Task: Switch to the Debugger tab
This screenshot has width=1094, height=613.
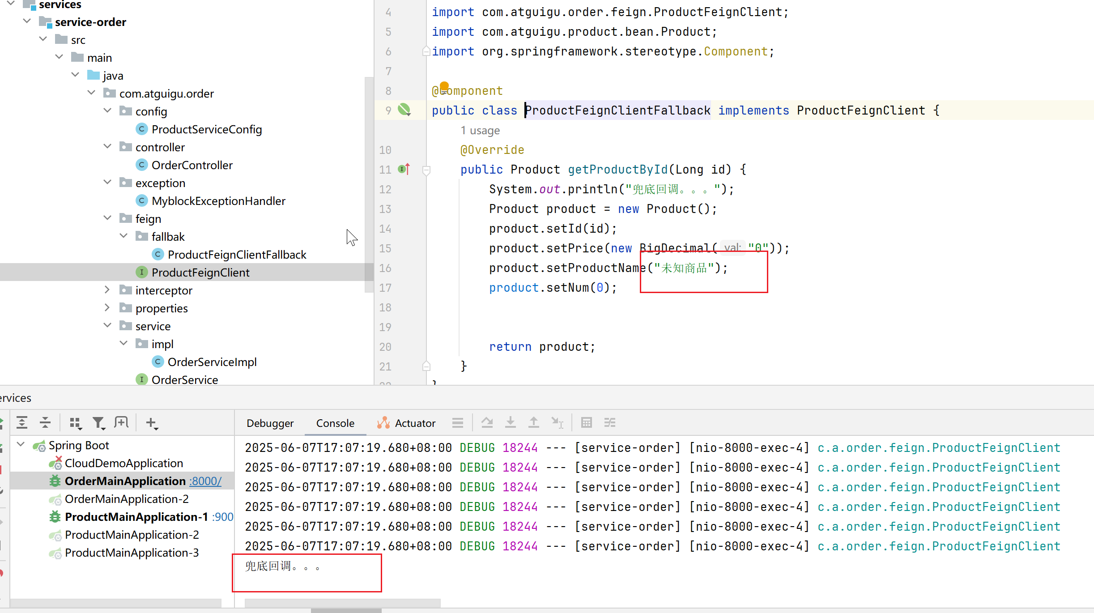Action: [x=270, y=423]
